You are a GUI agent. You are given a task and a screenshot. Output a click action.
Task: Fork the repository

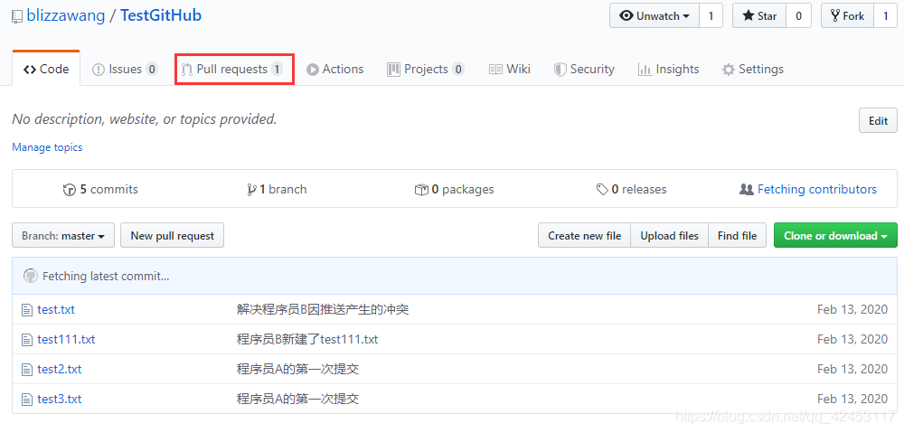coord(848,15)
